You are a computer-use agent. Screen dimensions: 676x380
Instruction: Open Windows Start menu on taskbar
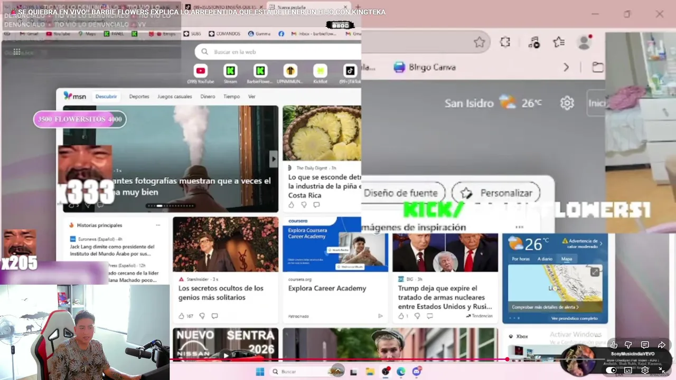pos(260,372)
